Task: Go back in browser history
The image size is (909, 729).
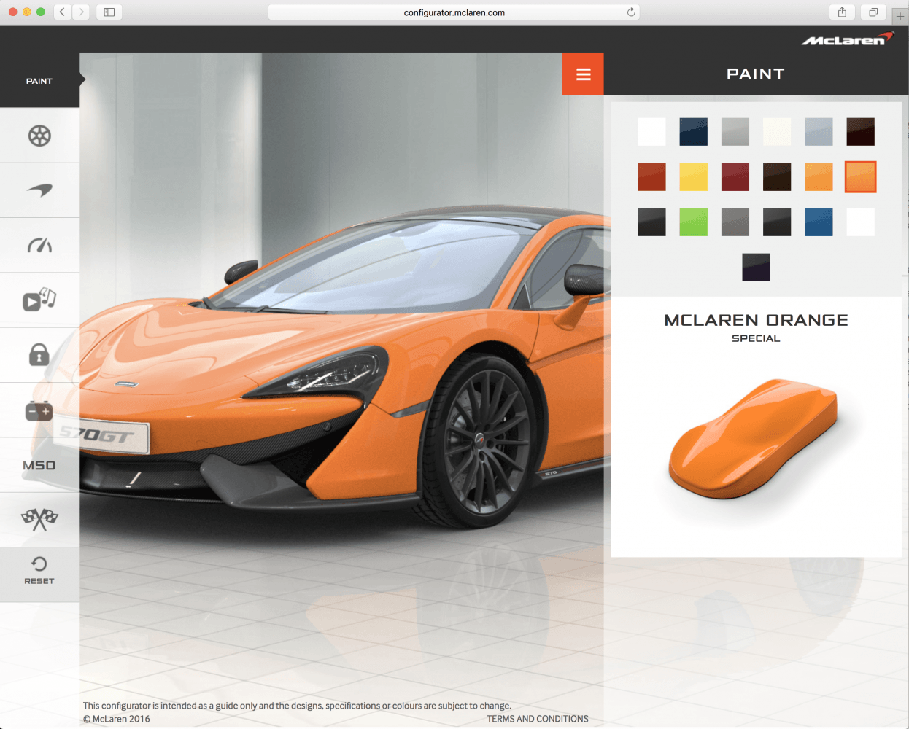Action: click(62, 12)
